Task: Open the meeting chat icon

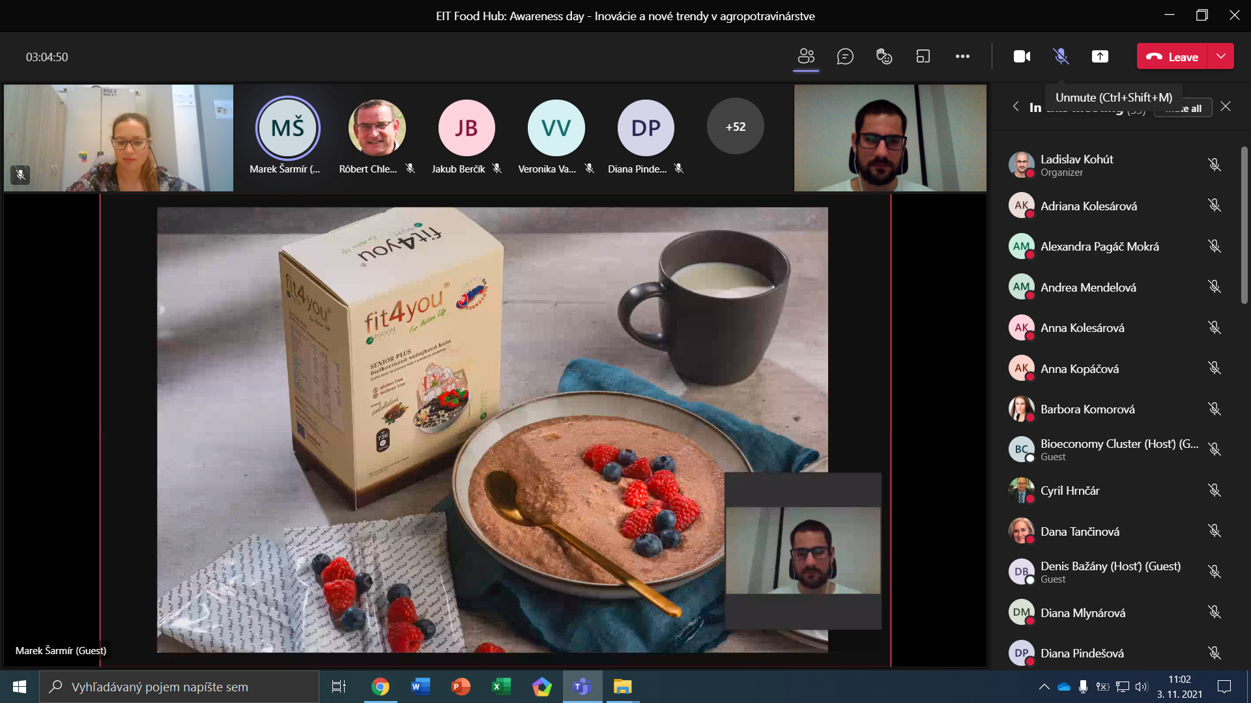Action: (x=845, y=57)
